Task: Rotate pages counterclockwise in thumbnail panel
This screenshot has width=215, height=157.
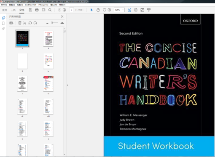Action: 30,23
